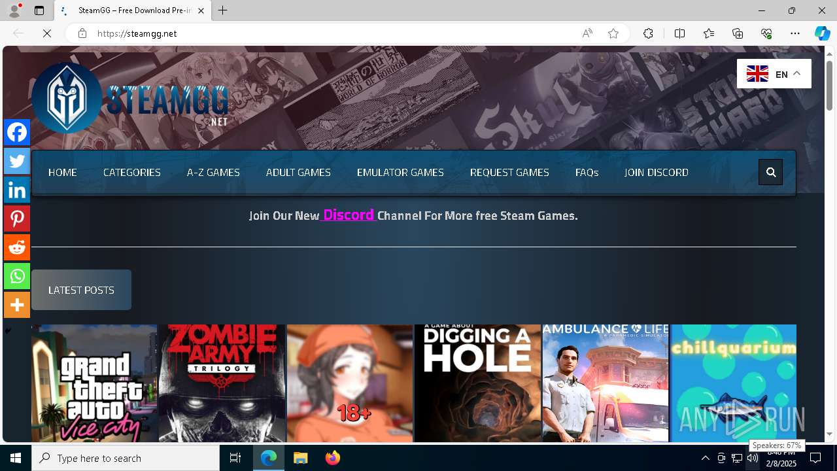The image size is (837, 471).
Task: Share page via LinkedIn icon
Action: (x=17, y=190)
